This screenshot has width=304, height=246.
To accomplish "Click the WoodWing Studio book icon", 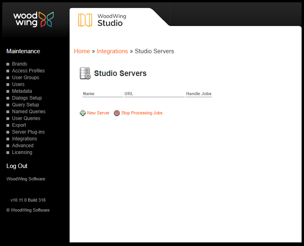I will 85,20.
